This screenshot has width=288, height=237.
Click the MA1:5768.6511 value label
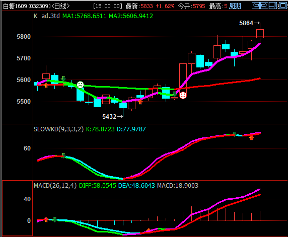84,16
